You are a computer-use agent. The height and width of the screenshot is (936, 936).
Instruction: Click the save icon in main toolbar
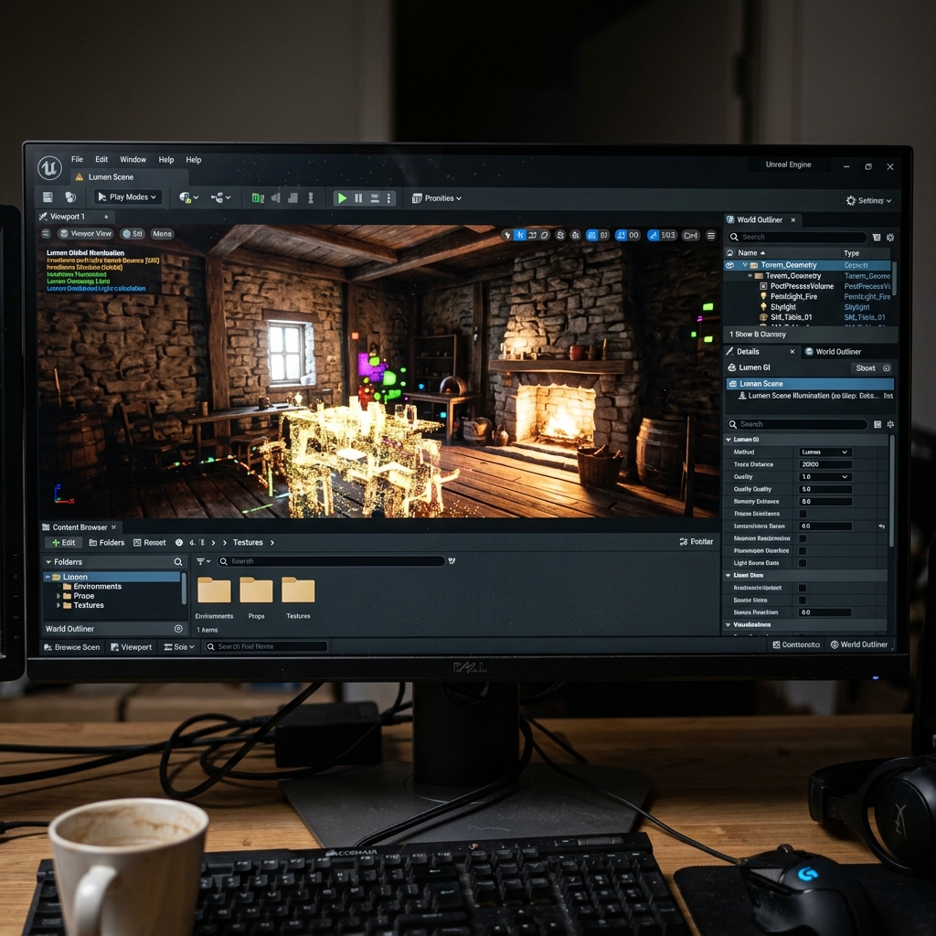tap(48, 197)
